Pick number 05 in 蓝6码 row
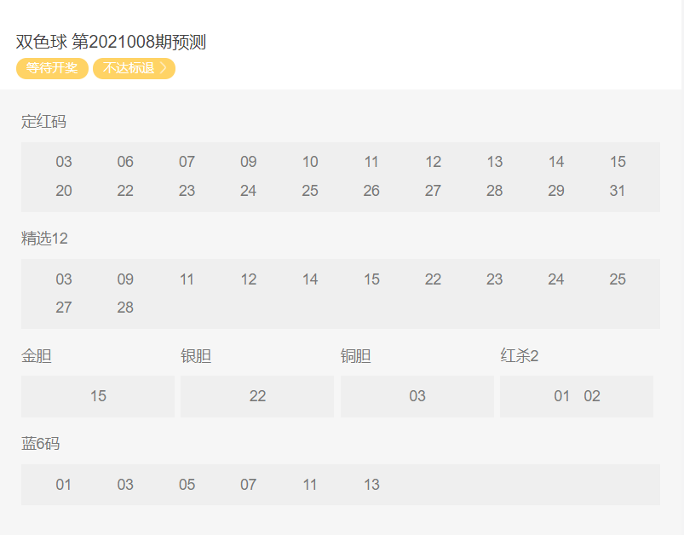The width and height of the screenshot is (684, 535). pyautogui.click(x=187, y=485)
